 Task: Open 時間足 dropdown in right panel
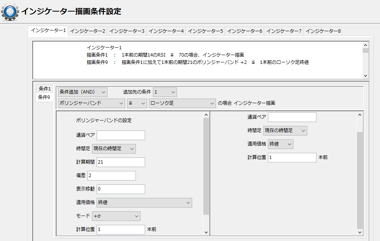[285, 131]
